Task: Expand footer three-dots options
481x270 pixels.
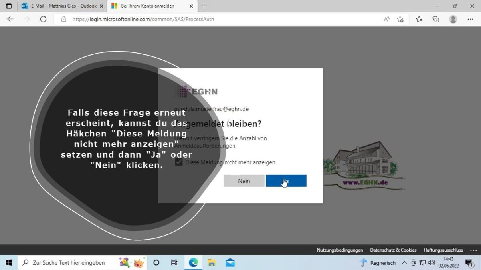Action: [x=473, y=250]
